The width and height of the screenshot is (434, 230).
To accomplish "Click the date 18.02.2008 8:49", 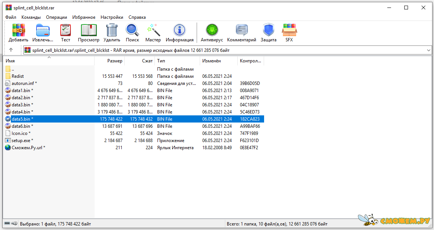I will point(217,148).
